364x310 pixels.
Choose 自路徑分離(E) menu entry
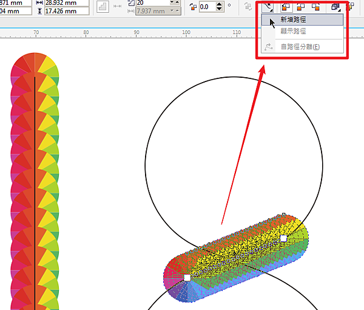302,47
